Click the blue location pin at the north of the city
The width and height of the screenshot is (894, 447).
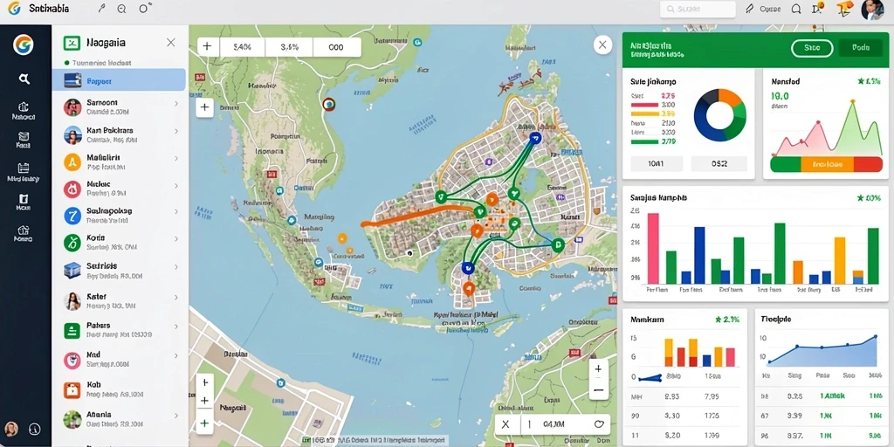pyautogui.click(x=534, y=137)
